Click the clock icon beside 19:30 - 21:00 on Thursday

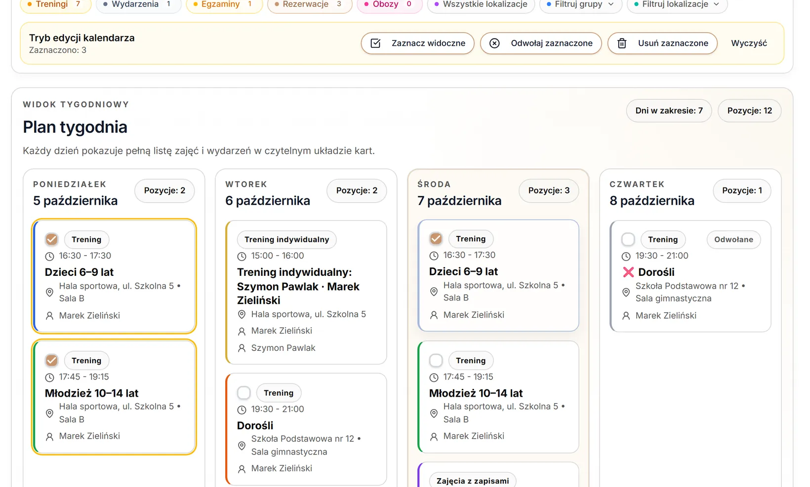click(x=626, y=256)
